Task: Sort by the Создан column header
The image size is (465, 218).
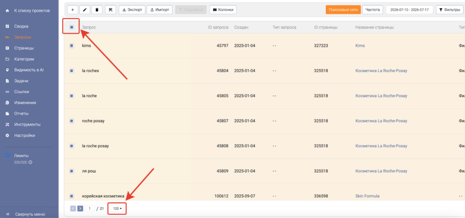Action: tap(241, 27)
